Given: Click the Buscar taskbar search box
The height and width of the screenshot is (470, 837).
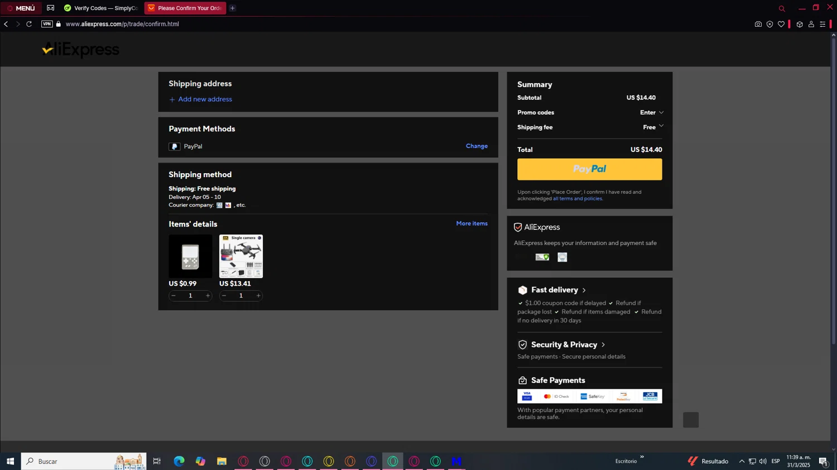Looking at the screenshot, I should [x=84, y=461].
